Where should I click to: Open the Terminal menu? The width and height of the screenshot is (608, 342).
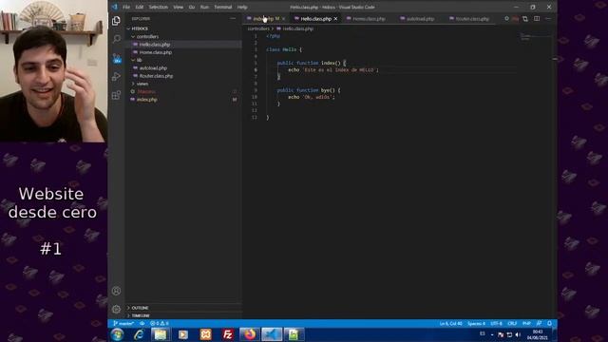click(223, 7)
